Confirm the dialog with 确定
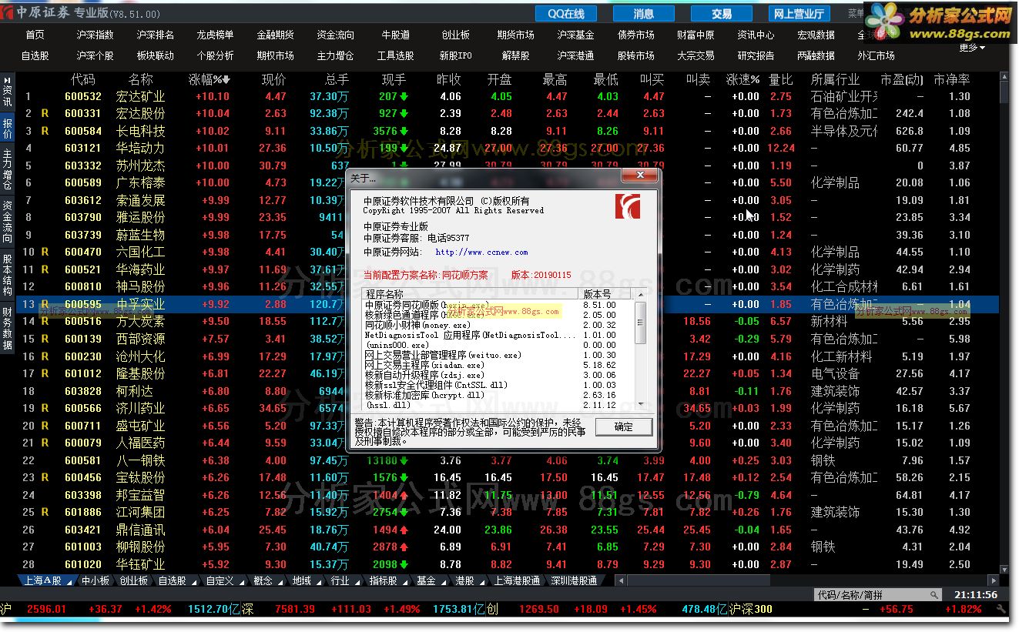 pyautogui.click(x=624, y=427)
